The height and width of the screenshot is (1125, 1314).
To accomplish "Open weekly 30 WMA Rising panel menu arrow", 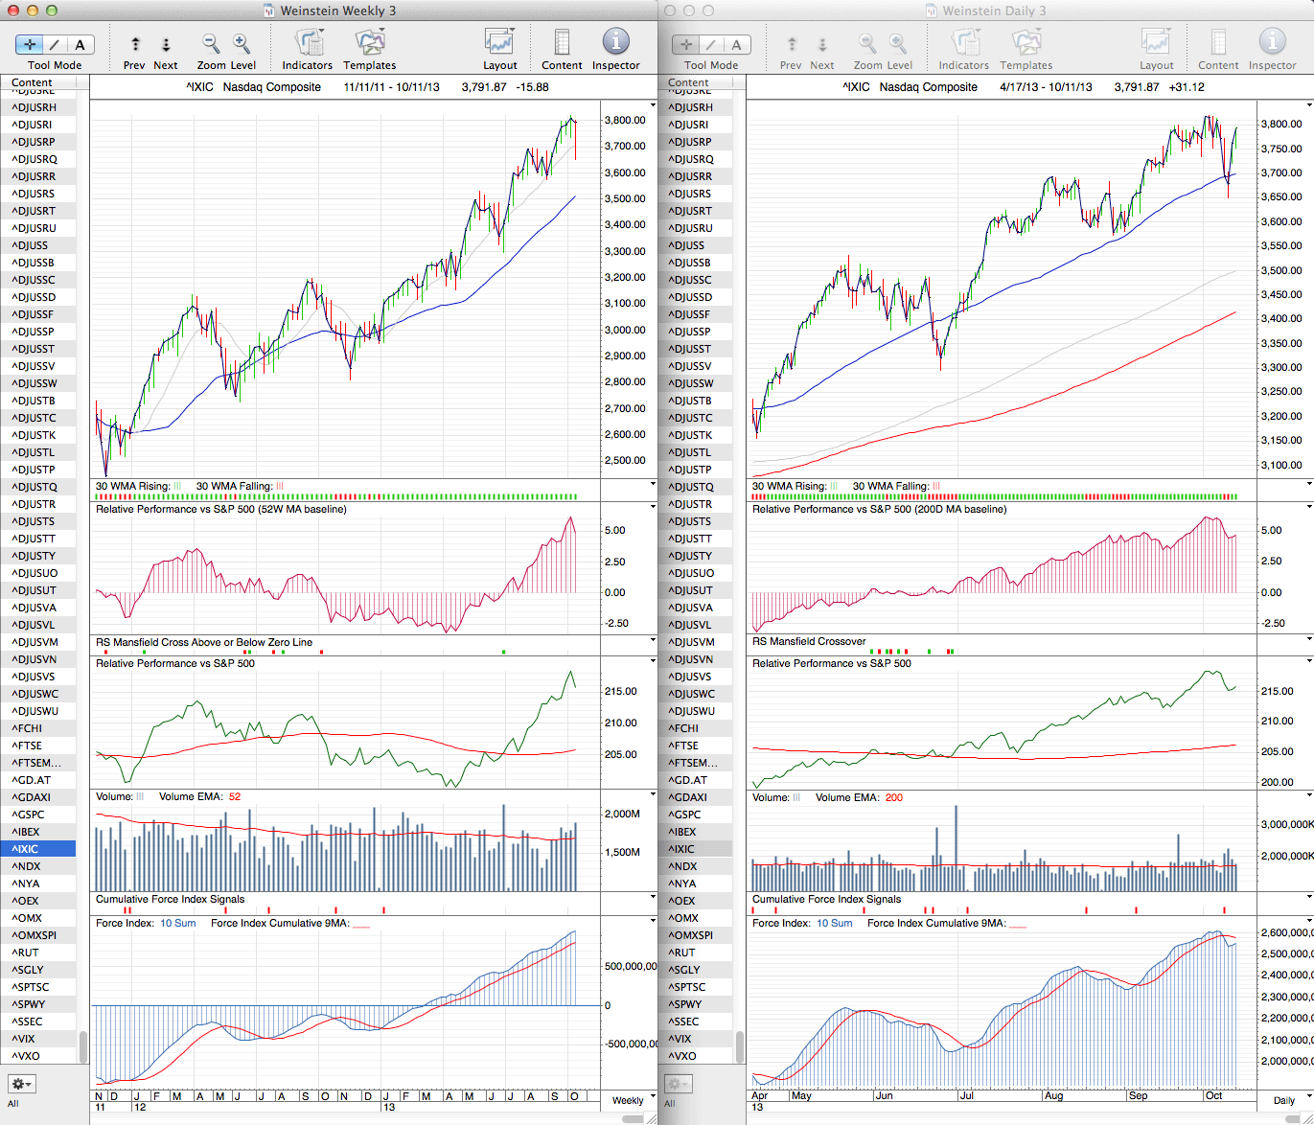I will tap(653, 485).
